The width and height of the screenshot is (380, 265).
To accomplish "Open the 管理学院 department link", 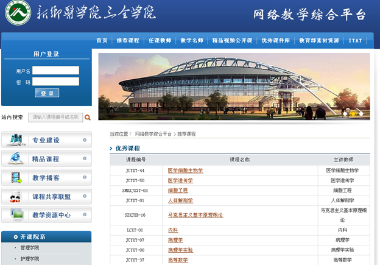I will [30, 248].
